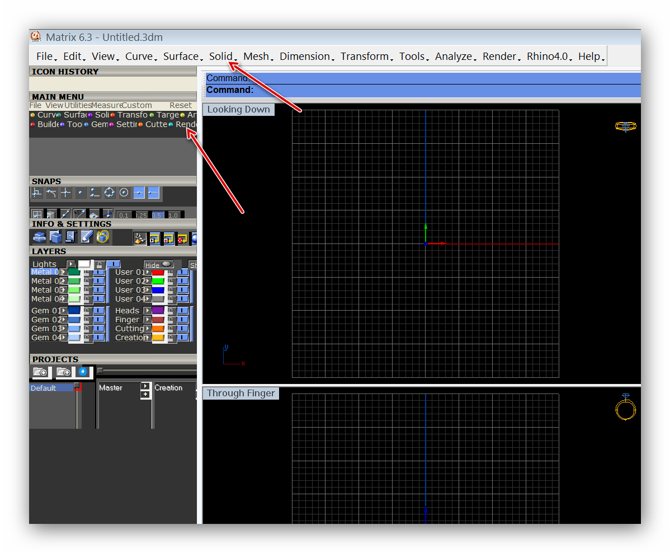
Task: Expand the Heads layer arrow
Action: (147, 311)
